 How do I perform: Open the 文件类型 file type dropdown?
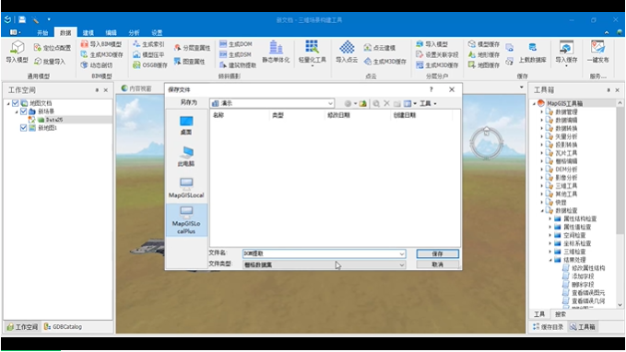tap(402, 265)
